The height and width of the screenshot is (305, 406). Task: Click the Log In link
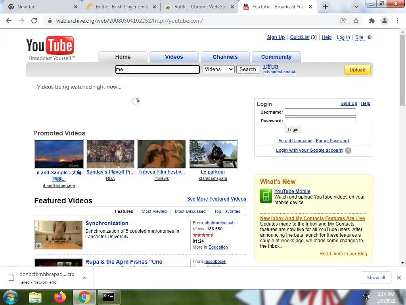(343, 37)
